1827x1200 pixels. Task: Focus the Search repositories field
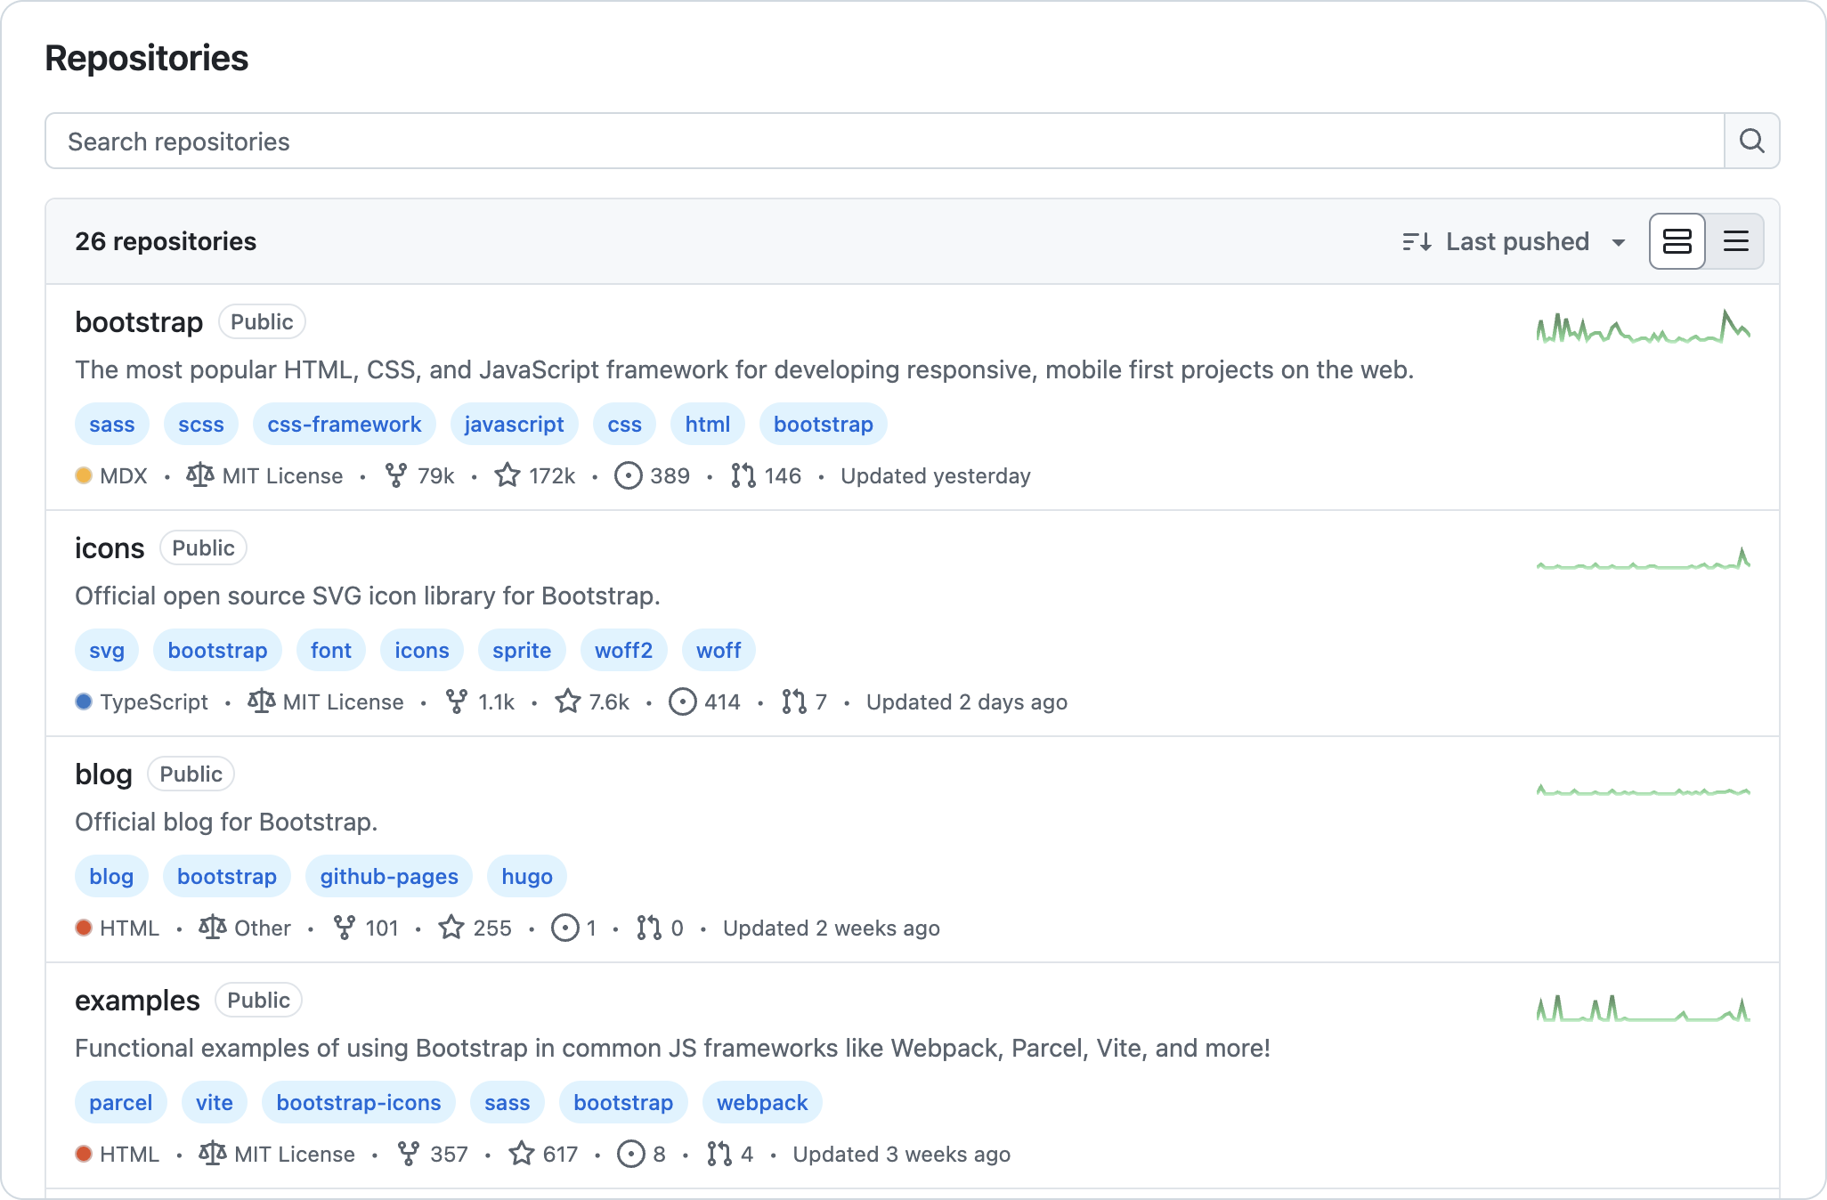(x=885, y=141)
